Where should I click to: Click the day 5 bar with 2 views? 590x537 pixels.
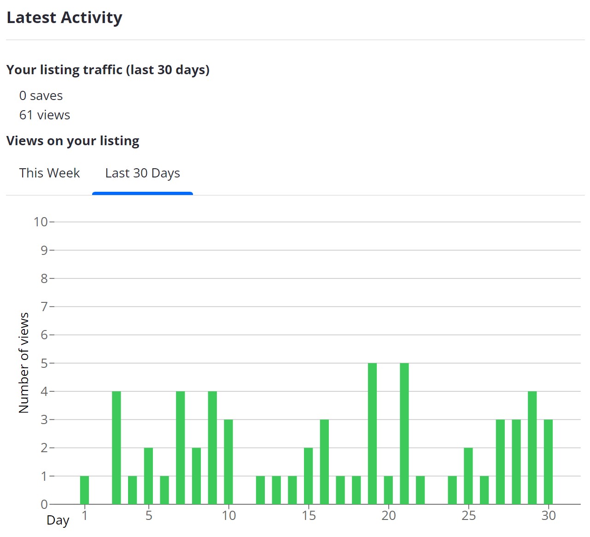[x=148, y=476]
